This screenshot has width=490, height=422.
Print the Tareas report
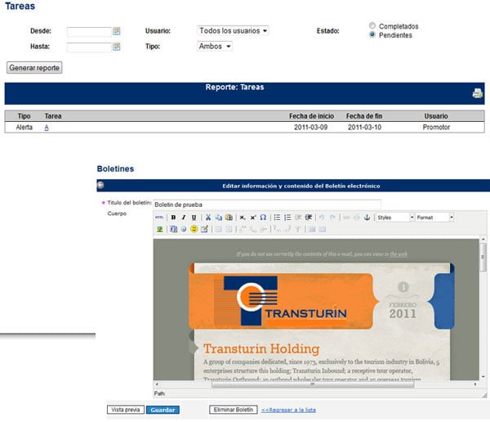(477, 93)
